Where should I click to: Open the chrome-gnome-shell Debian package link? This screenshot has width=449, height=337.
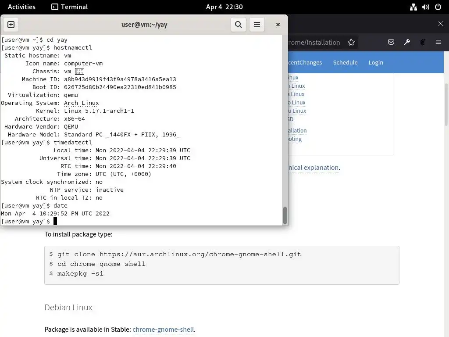(163, 330)
